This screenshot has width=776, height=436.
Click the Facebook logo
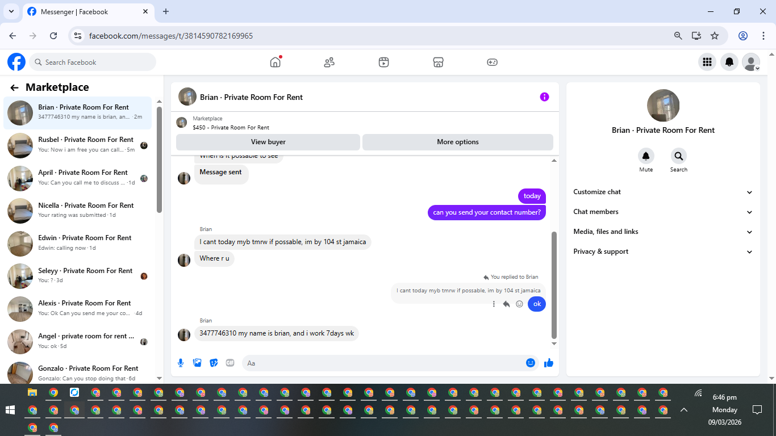(x=16, y=62)
